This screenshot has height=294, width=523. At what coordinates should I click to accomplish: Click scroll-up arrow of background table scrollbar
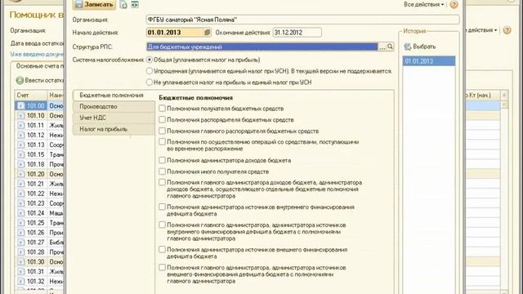[504, 96]
